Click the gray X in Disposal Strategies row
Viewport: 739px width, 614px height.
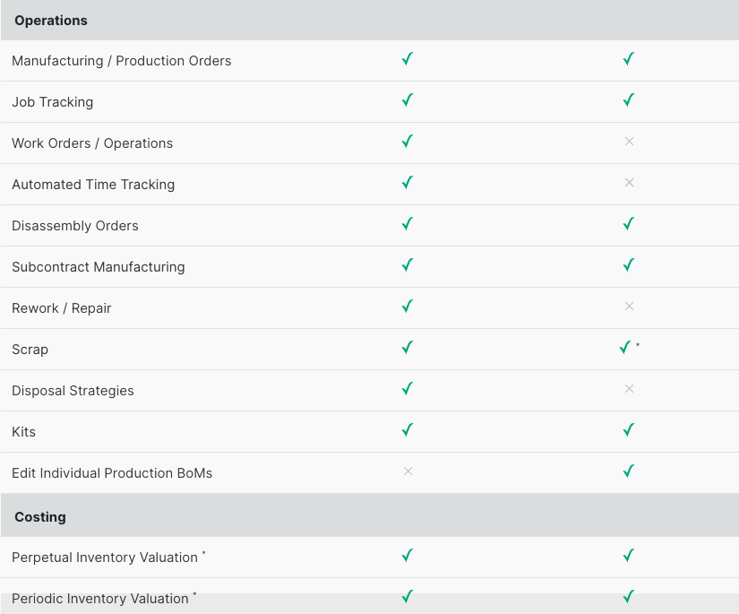[629, 389]
